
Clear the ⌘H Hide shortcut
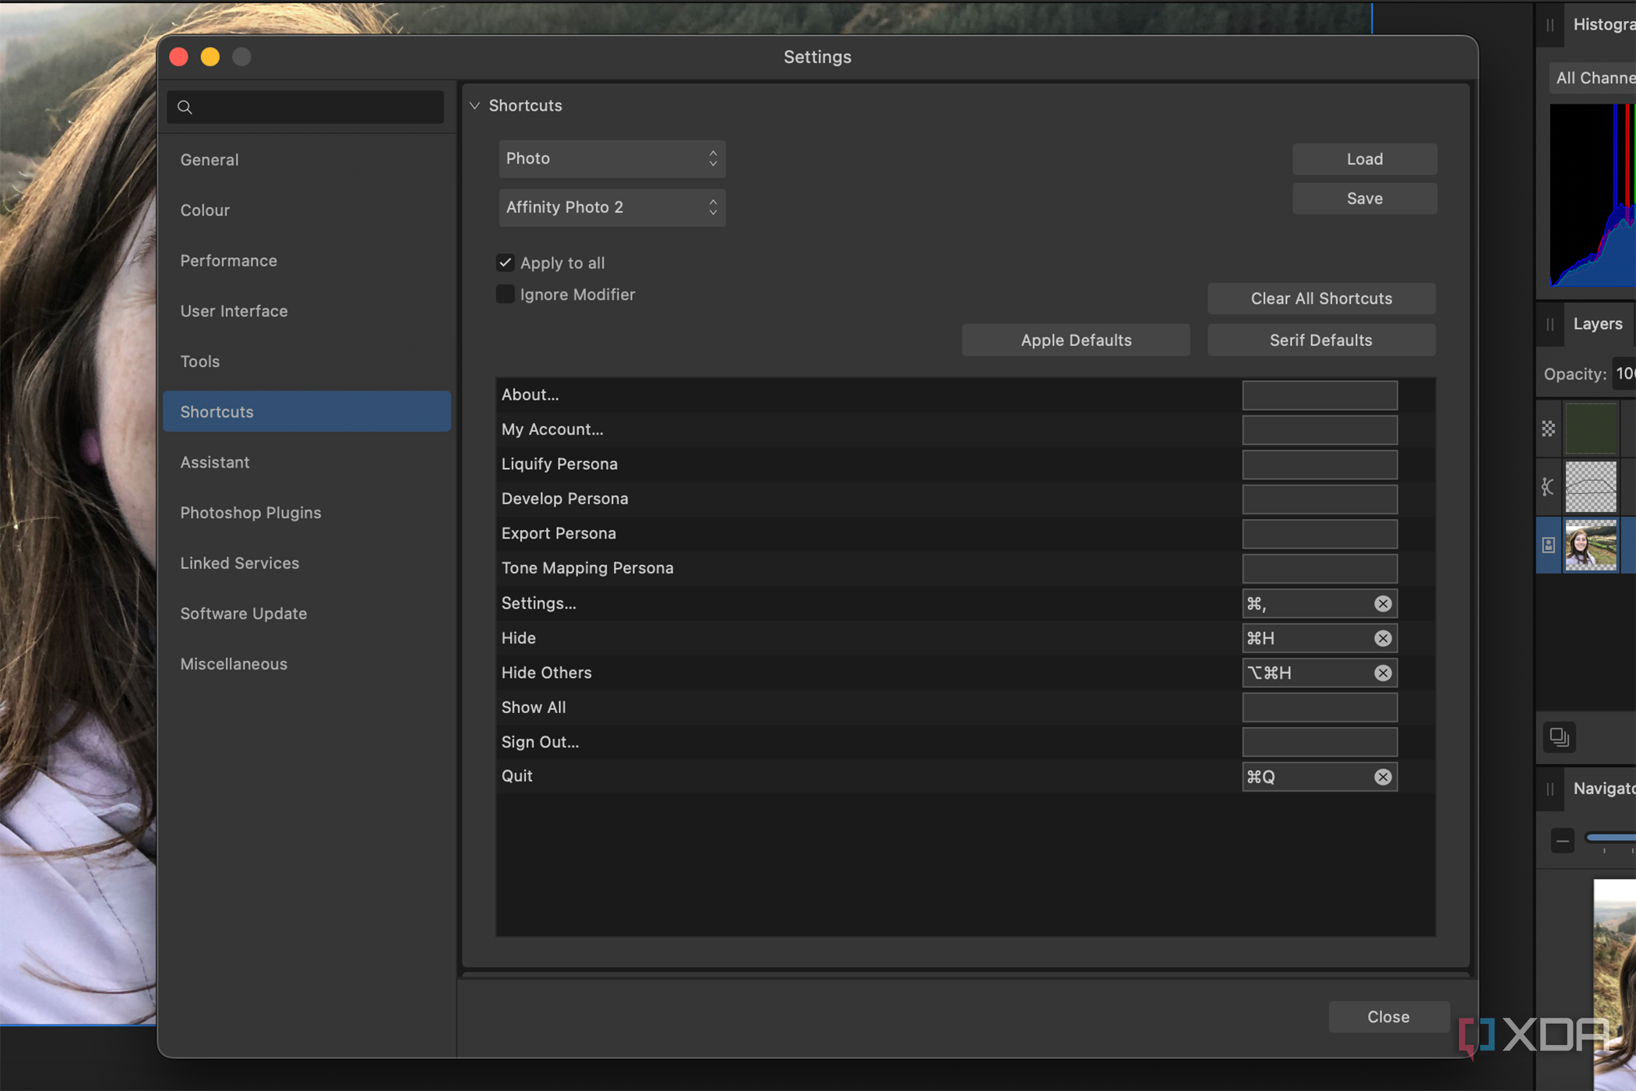click(x=1383, y=637)
